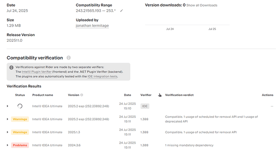Click Warnings badge for 2025.2 eap
This screenshot has height=149, width=280.
[20, 119]
